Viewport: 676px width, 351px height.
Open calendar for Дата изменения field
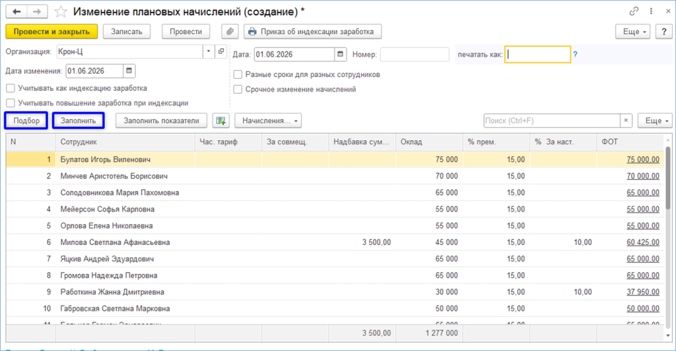click(129, 70)
